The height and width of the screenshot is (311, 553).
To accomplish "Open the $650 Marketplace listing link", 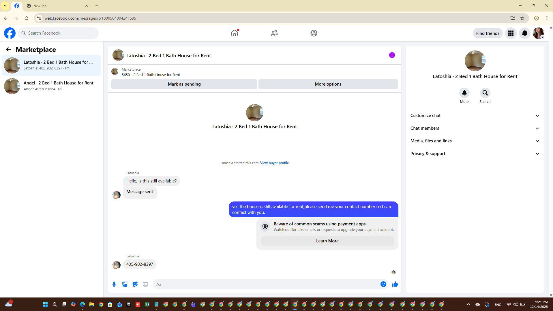I will pyautogui.click(x=151, y=75).
